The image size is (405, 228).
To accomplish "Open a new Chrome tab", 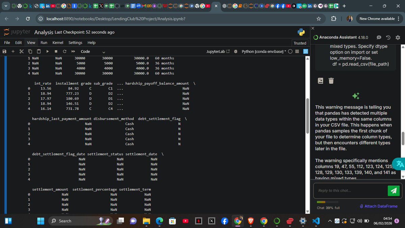I will click(x=344, y=6).
